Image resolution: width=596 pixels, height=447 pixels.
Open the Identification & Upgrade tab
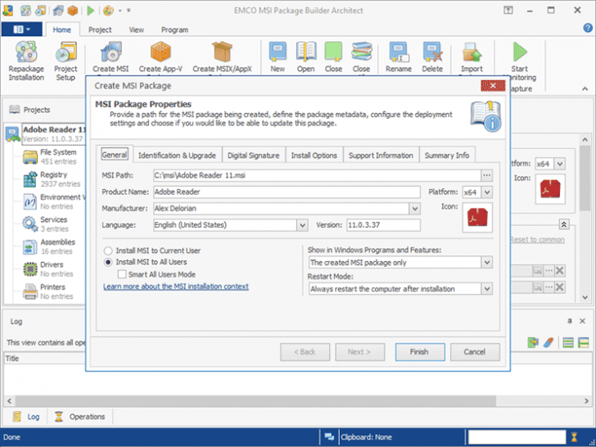tap(177, 155)
